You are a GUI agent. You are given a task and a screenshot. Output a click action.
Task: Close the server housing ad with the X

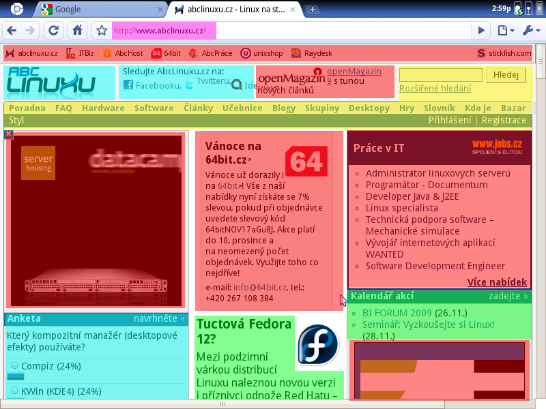pyautogui.click(x=8, y=134)
